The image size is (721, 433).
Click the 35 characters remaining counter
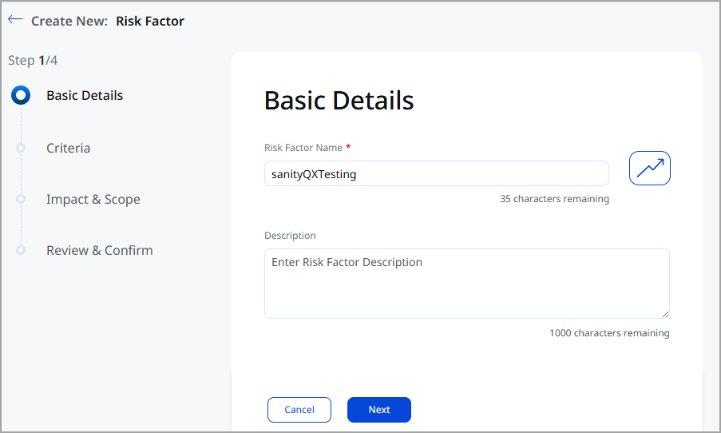pyautogui.click(x=554, y=199)
